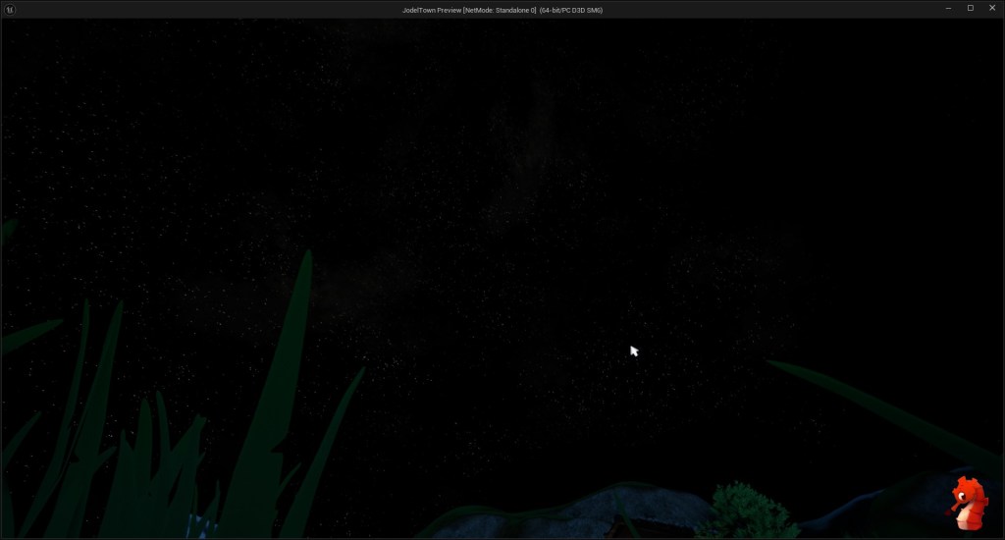Click the long leaf on the right side
The width and height of the screenshot is (1005, 540).
pos(864,403)
